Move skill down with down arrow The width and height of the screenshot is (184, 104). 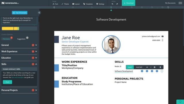(x=151, y=67)
